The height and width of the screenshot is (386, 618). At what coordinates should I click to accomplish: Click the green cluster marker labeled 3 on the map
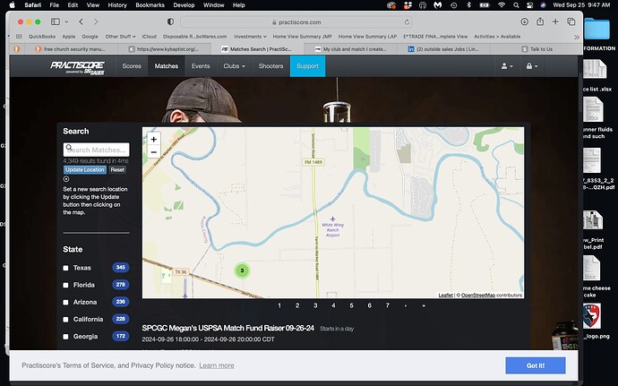pos(242,270)
